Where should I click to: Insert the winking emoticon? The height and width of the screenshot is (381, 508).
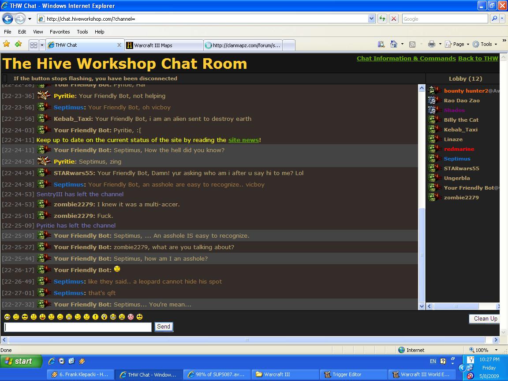[x=78, y=317]
